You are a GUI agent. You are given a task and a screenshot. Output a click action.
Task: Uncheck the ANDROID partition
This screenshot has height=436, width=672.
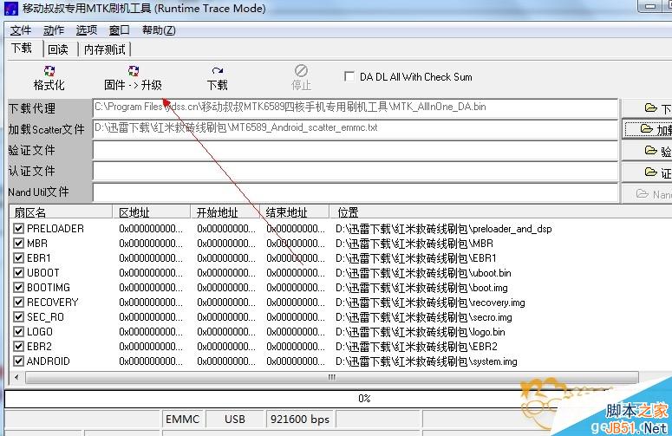[x=18, y=361]
